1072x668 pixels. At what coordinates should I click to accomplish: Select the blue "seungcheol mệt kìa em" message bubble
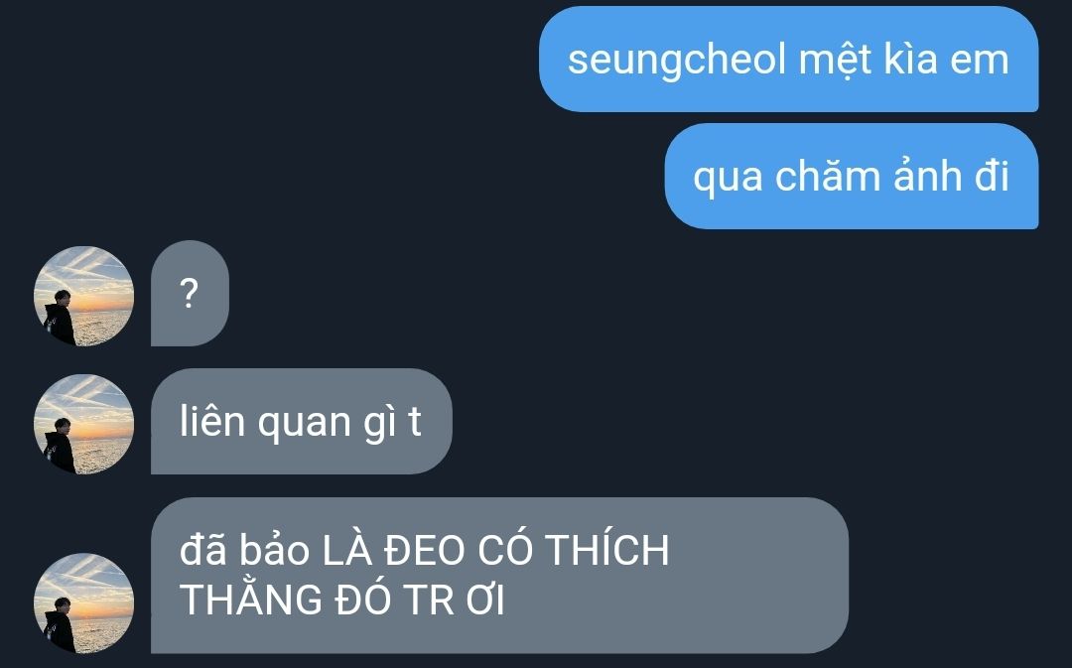789,60
